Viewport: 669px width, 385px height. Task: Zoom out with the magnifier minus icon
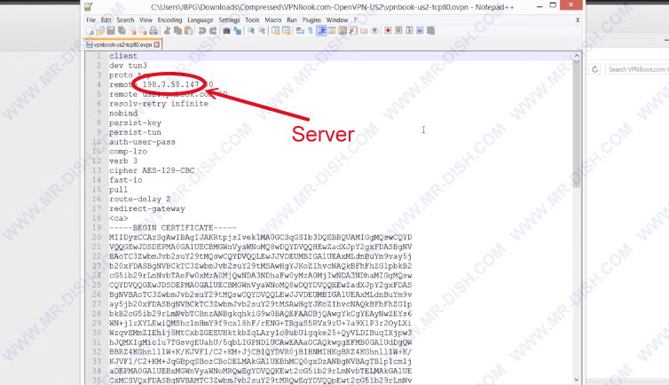(262, 31)
